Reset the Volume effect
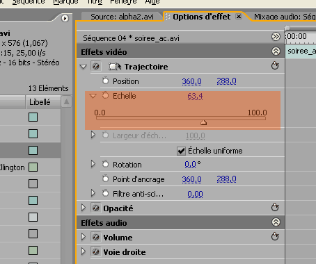 pyautogui.click(x=275, y=237)
